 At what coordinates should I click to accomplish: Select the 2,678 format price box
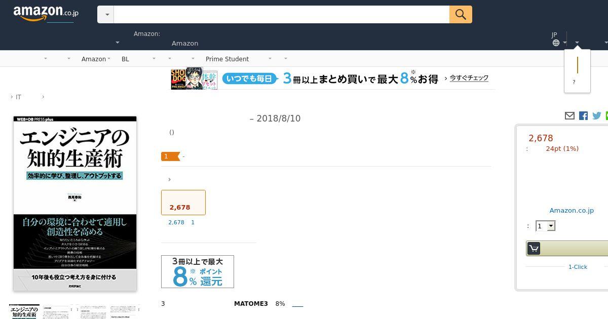tap(183, 203)
